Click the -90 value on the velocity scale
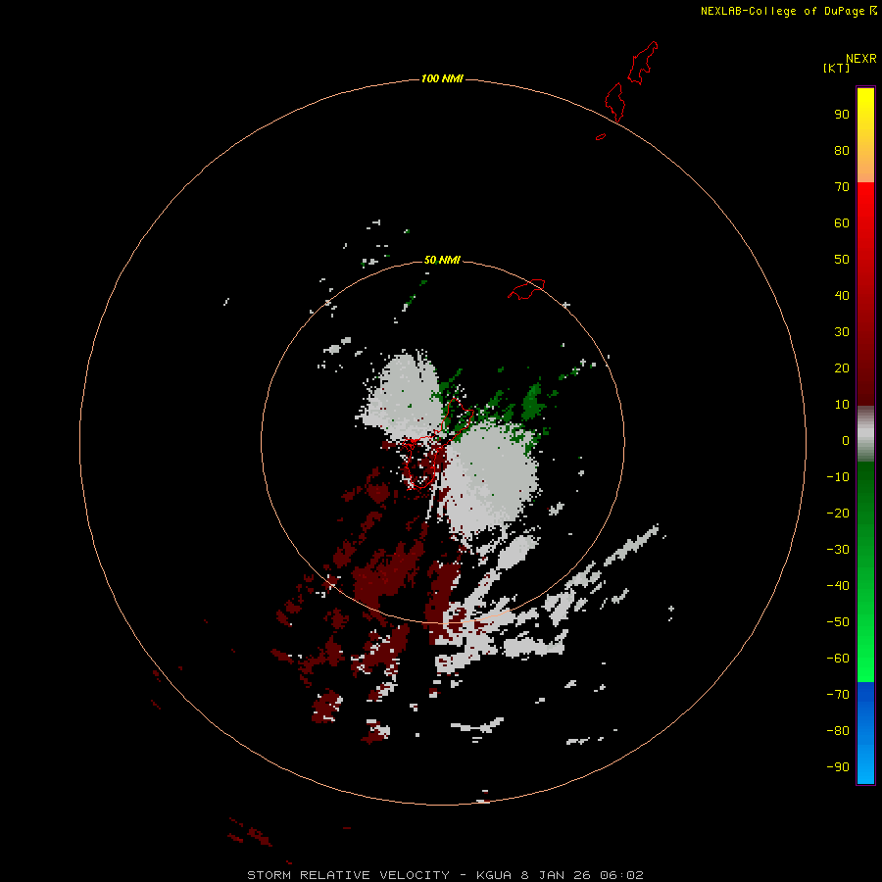This screenshot has height=882, width=882. (838, 767)
